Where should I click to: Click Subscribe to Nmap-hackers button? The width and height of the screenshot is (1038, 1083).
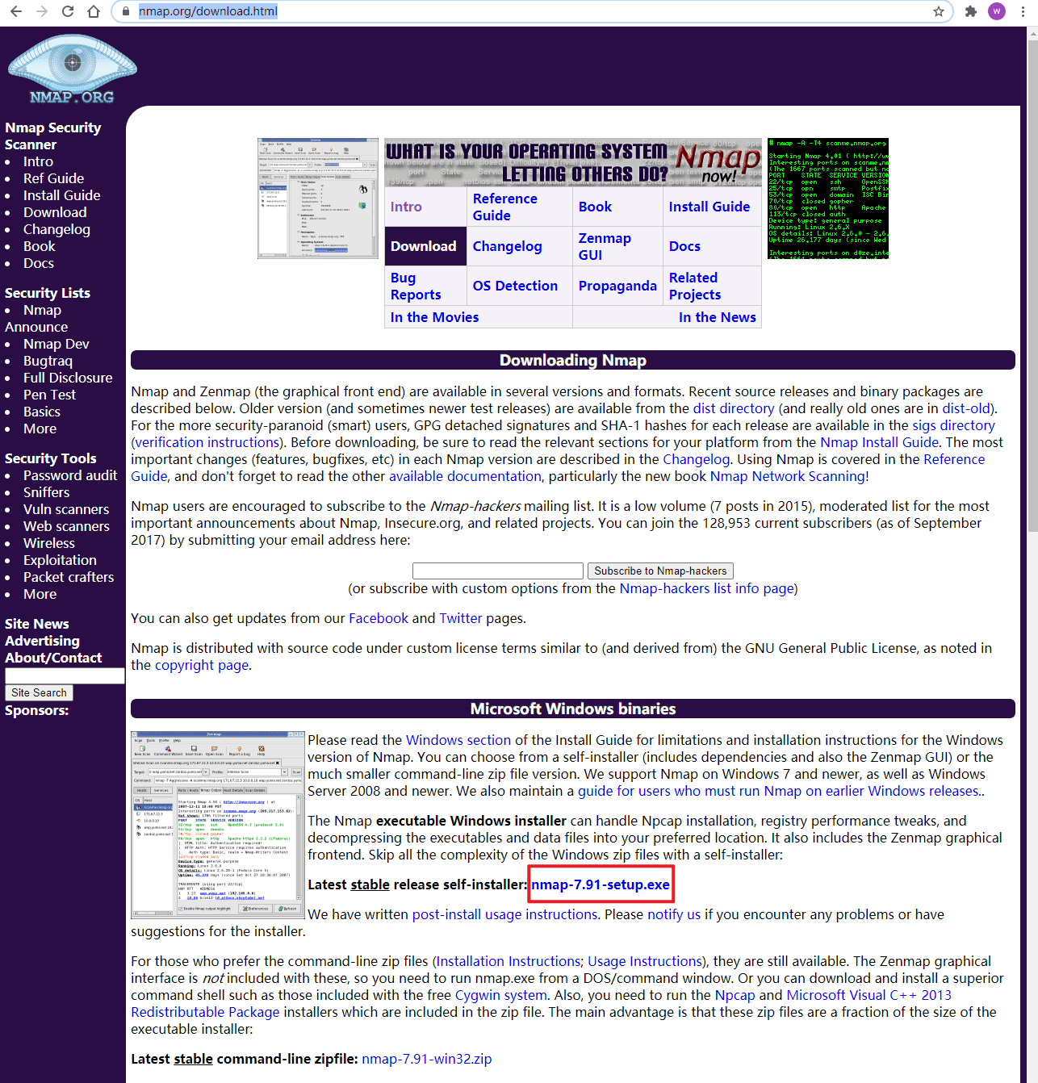click(x=660, y=571)
